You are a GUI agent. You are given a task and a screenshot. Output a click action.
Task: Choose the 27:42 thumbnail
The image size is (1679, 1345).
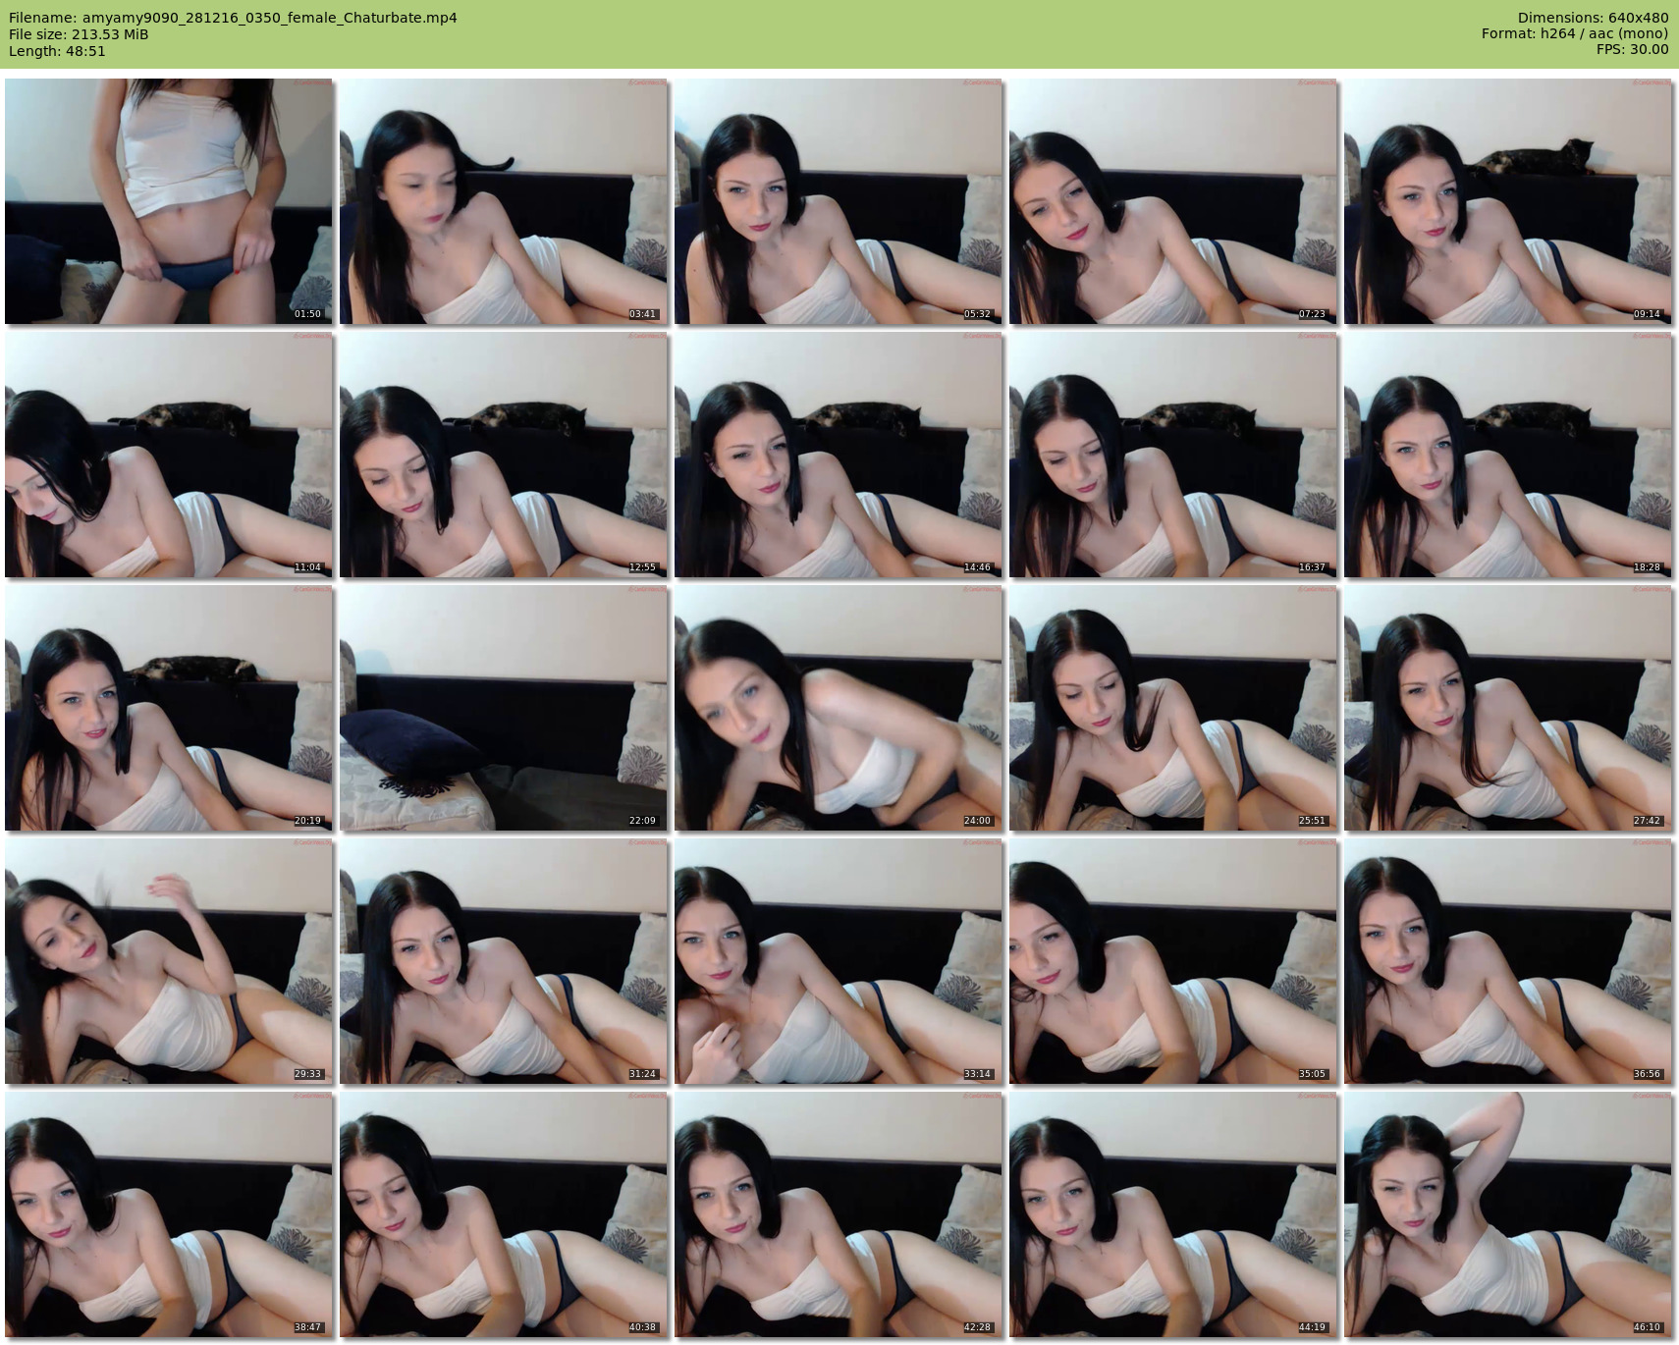tap(1507, 708)
